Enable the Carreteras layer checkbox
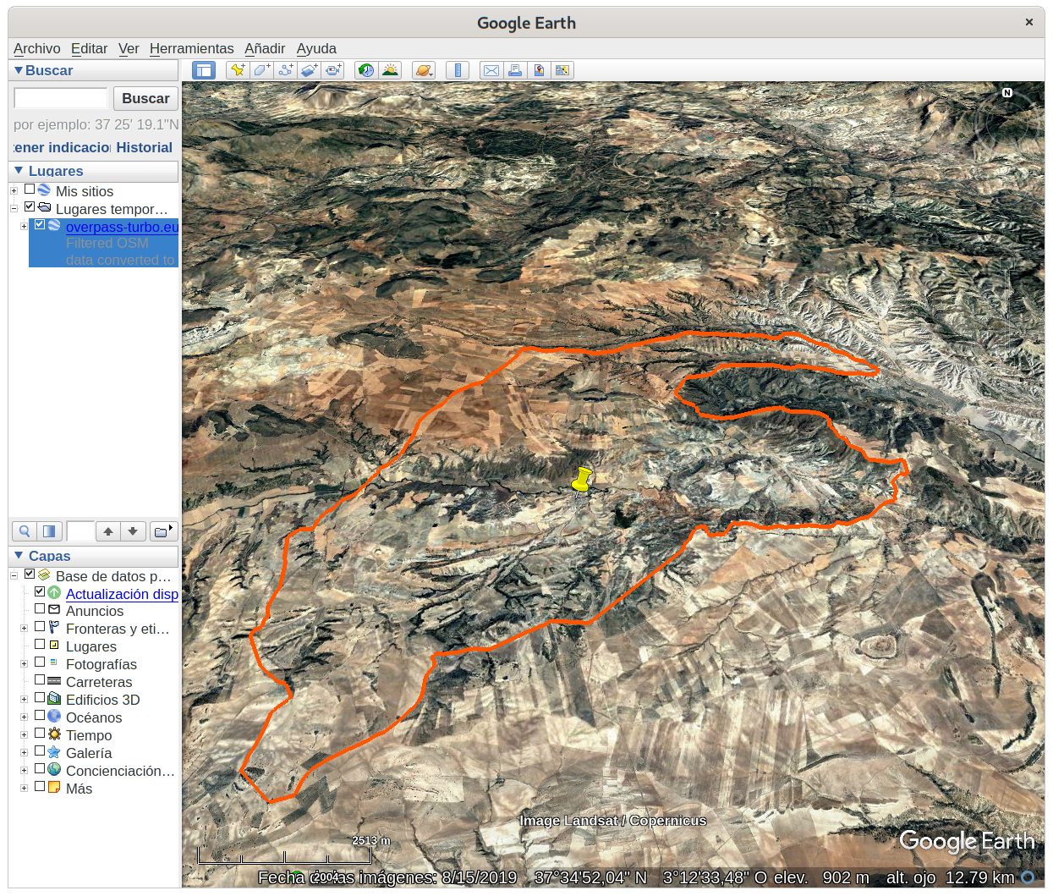This screenshot has height=896, width=1053. tap(40, 679)
